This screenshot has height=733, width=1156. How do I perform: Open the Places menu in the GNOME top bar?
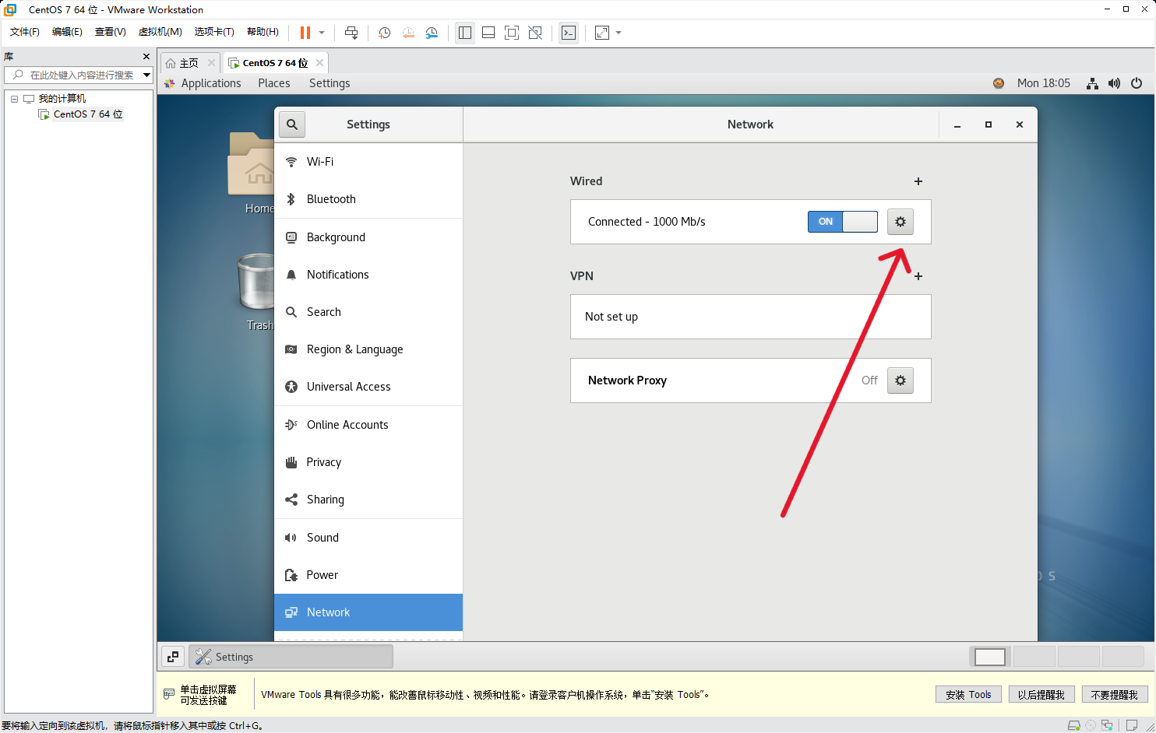274,83
